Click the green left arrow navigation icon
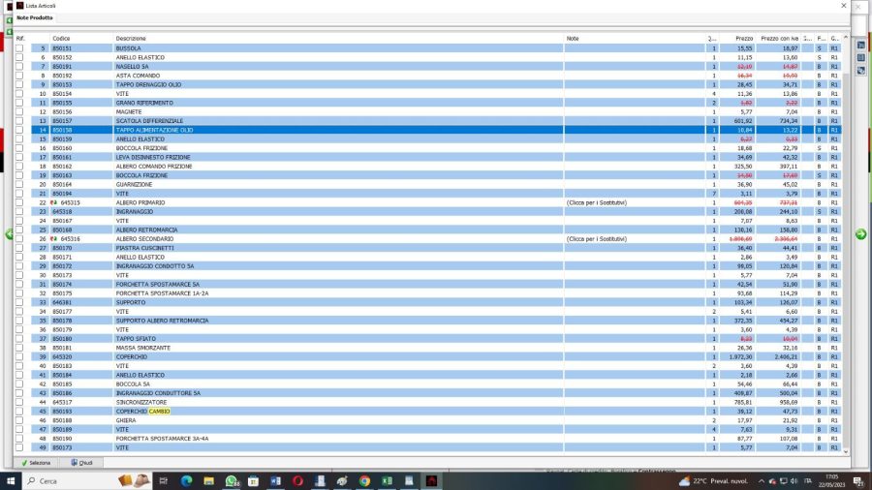 pyautogui.click(x=10, y=234)
